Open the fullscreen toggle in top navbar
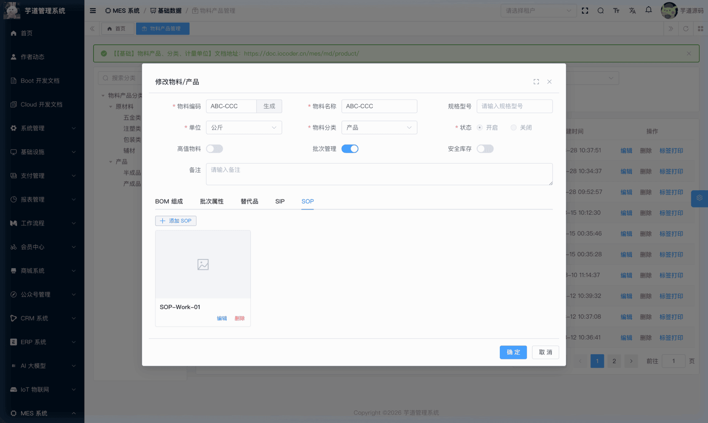 click(x=585, y=11)
